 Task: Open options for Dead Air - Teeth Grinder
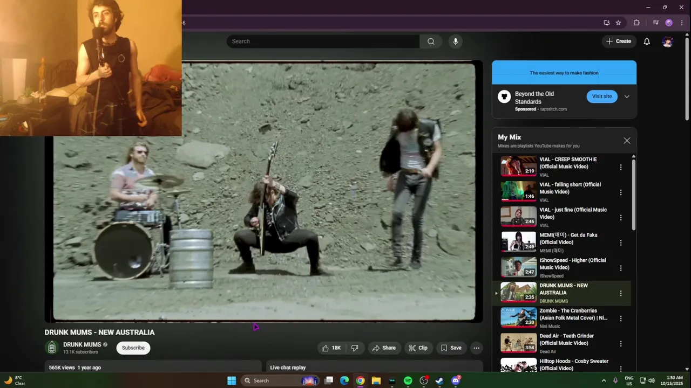621,344
